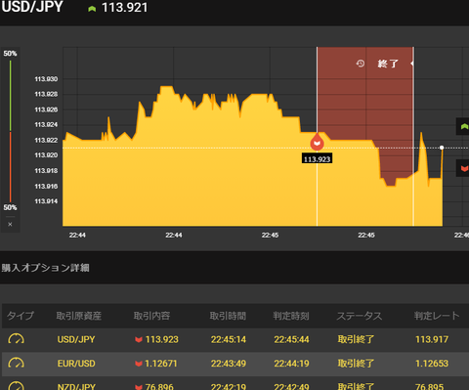The width and height of the screenshot is (469, 390).
Task: Click the red down arrow beside 1.12671
Action: [139, 364]
